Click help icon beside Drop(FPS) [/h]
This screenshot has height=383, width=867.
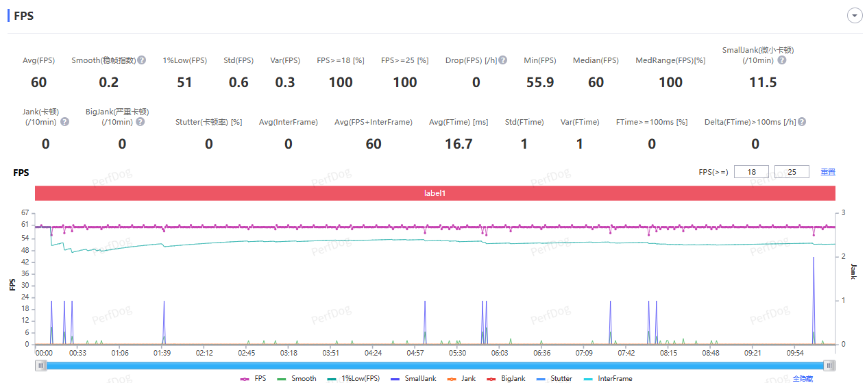click(502, 60)
